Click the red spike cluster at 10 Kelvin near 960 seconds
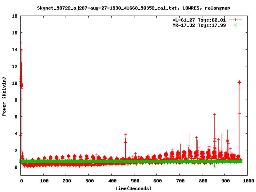256x192 pixels. (x=239, y=82)
